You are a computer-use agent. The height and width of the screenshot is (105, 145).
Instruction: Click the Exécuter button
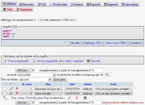60,79
